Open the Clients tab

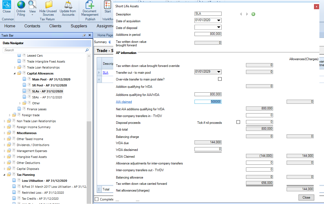click(55, 26)
